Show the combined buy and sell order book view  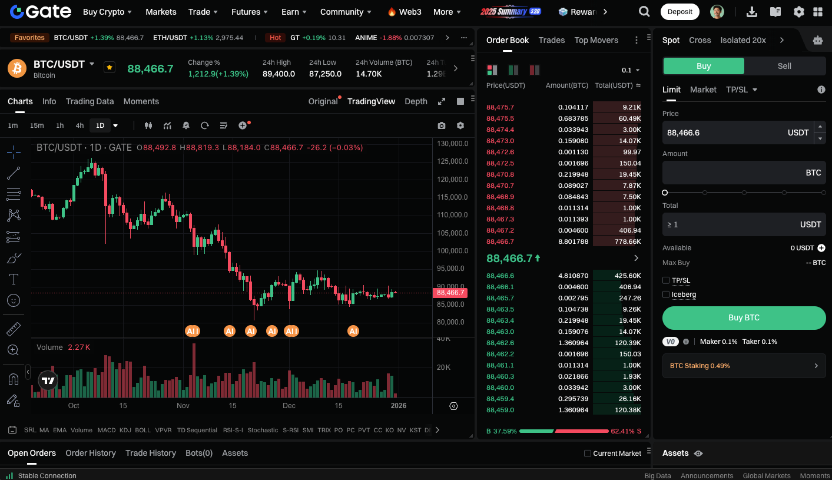click(x=492, y=70)
